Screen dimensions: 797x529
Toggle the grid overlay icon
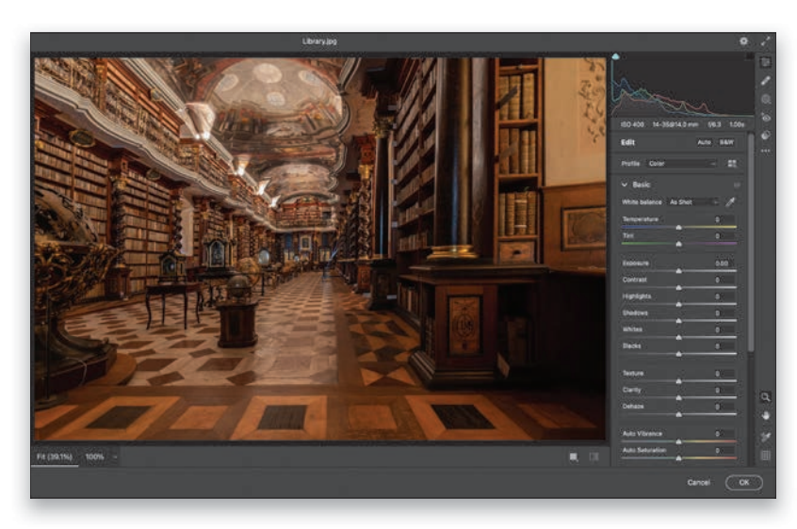pyautogui.click(x=765, y=456)
